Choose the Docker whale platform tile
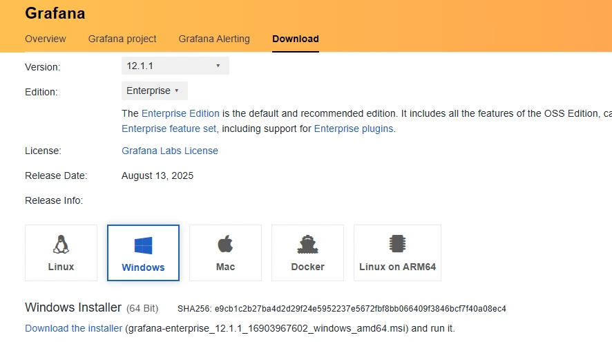 [307, 253]
